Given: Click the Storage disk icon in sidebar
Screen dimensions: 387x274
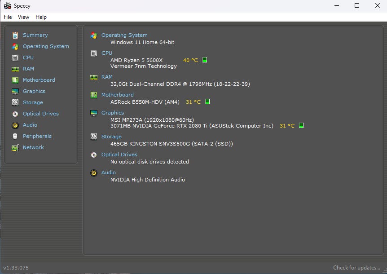Looking at the screenshot, I should pos(15,102).
